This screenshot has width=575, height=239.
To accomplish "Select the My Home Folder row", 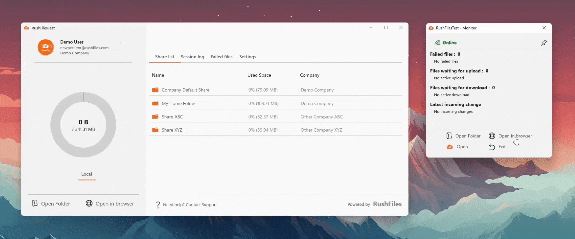I will point(276,103).
